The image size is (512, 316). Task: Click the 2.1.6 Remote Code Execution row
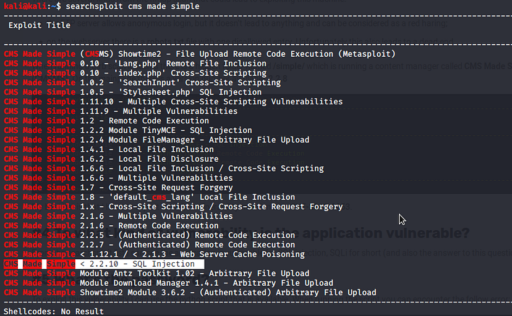pyautogui.click(x=111, y=226)
